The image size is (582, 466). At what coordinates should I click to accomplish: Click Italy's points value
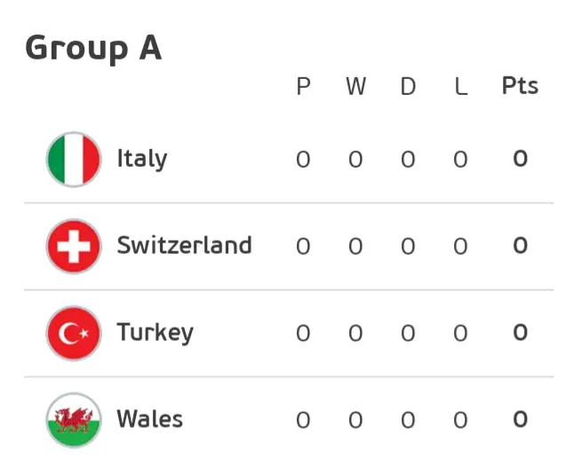[520, 159]
